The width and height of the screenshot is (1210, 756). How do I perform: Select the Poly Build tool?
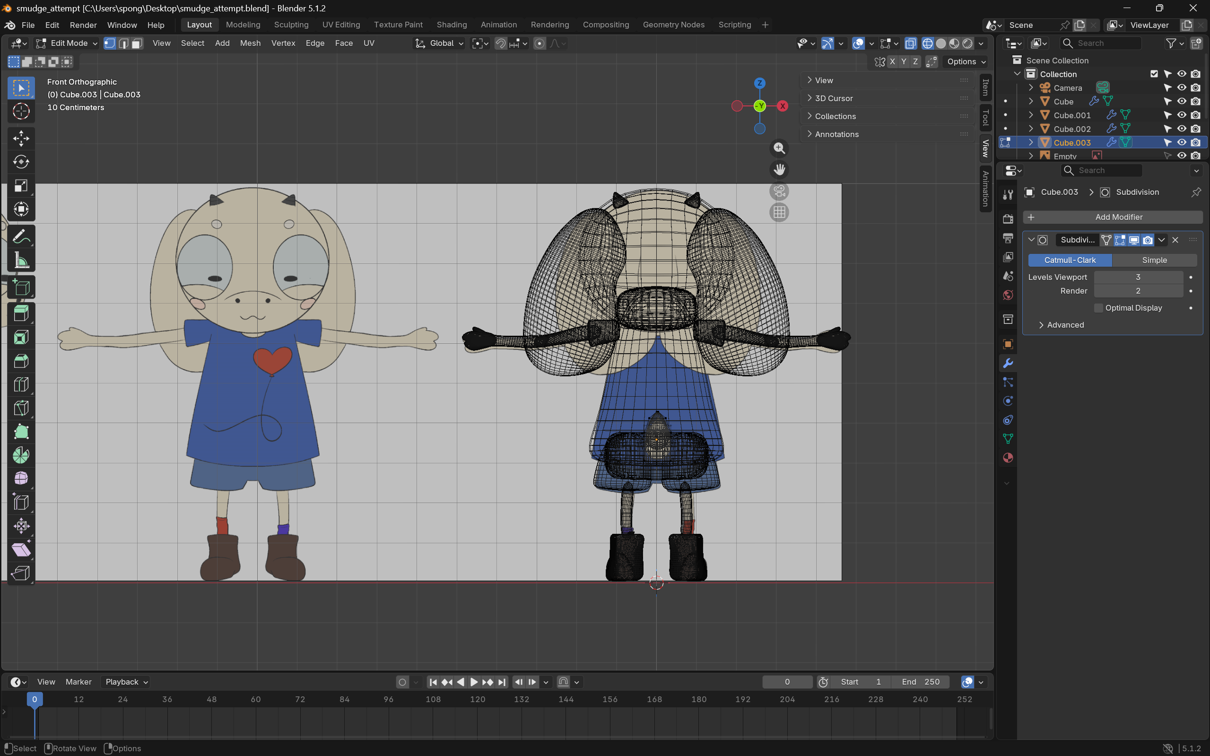tap(21, 432)
